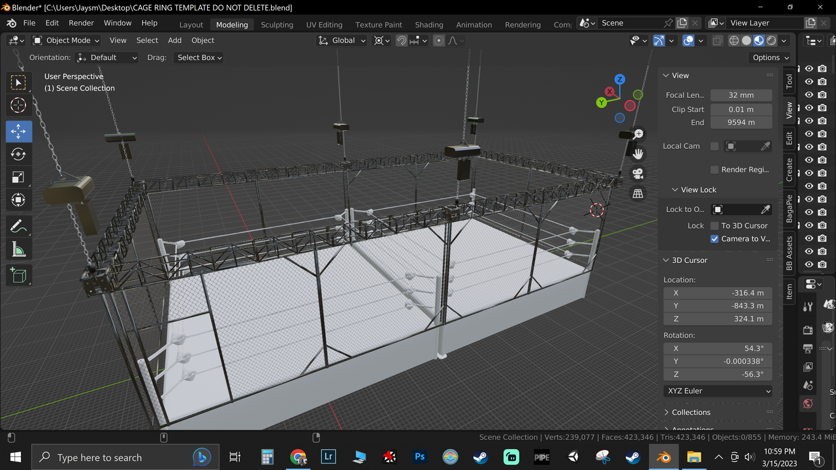Open the Tool properties wrench tab
Viewport: 836px width, 470px height.
[x=808, y=307]
